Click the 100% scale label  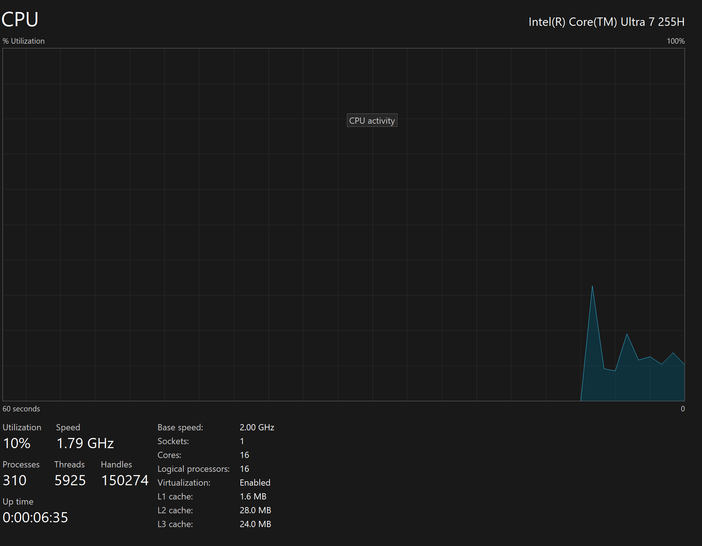coord(675,41)
